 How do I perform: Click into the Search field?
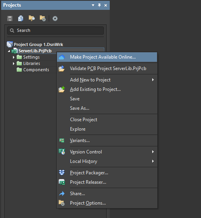click(55, 30)
